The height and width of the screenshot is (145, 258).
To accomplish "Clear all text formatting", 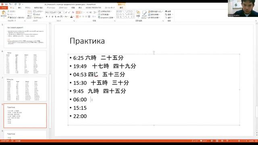I will [73, 12].
